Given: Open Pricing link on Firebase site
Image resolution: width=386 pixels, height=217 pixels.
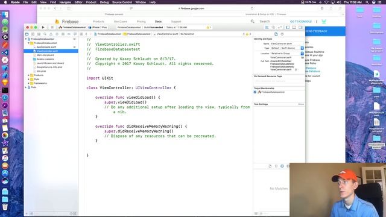Looking at the screenshot, I should click(141, 22).
